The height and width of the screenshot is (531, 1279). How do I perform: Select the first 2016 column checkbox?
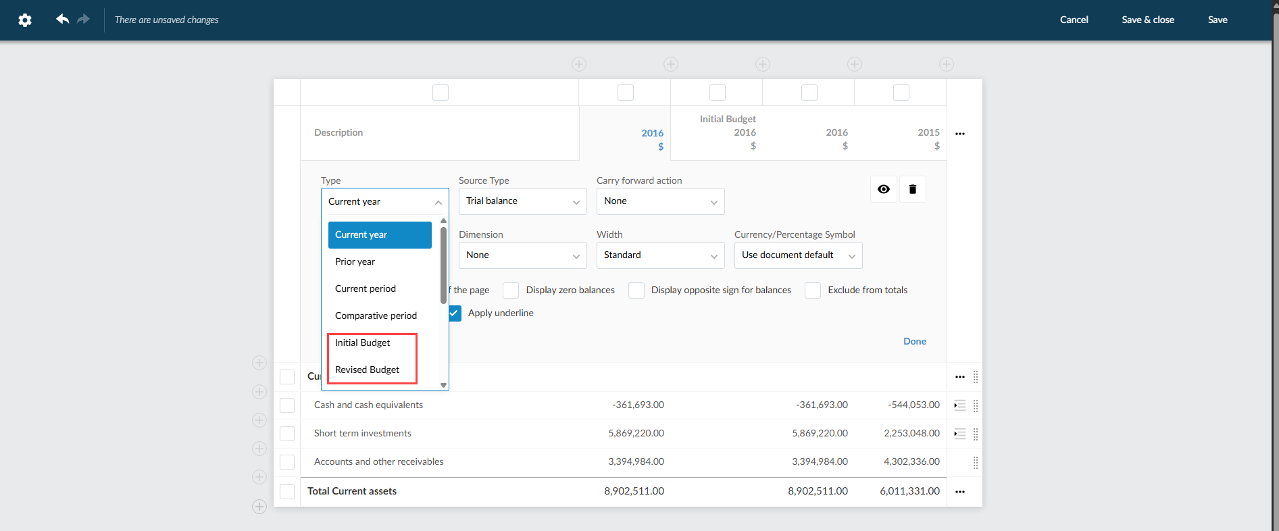pos(626,93)
